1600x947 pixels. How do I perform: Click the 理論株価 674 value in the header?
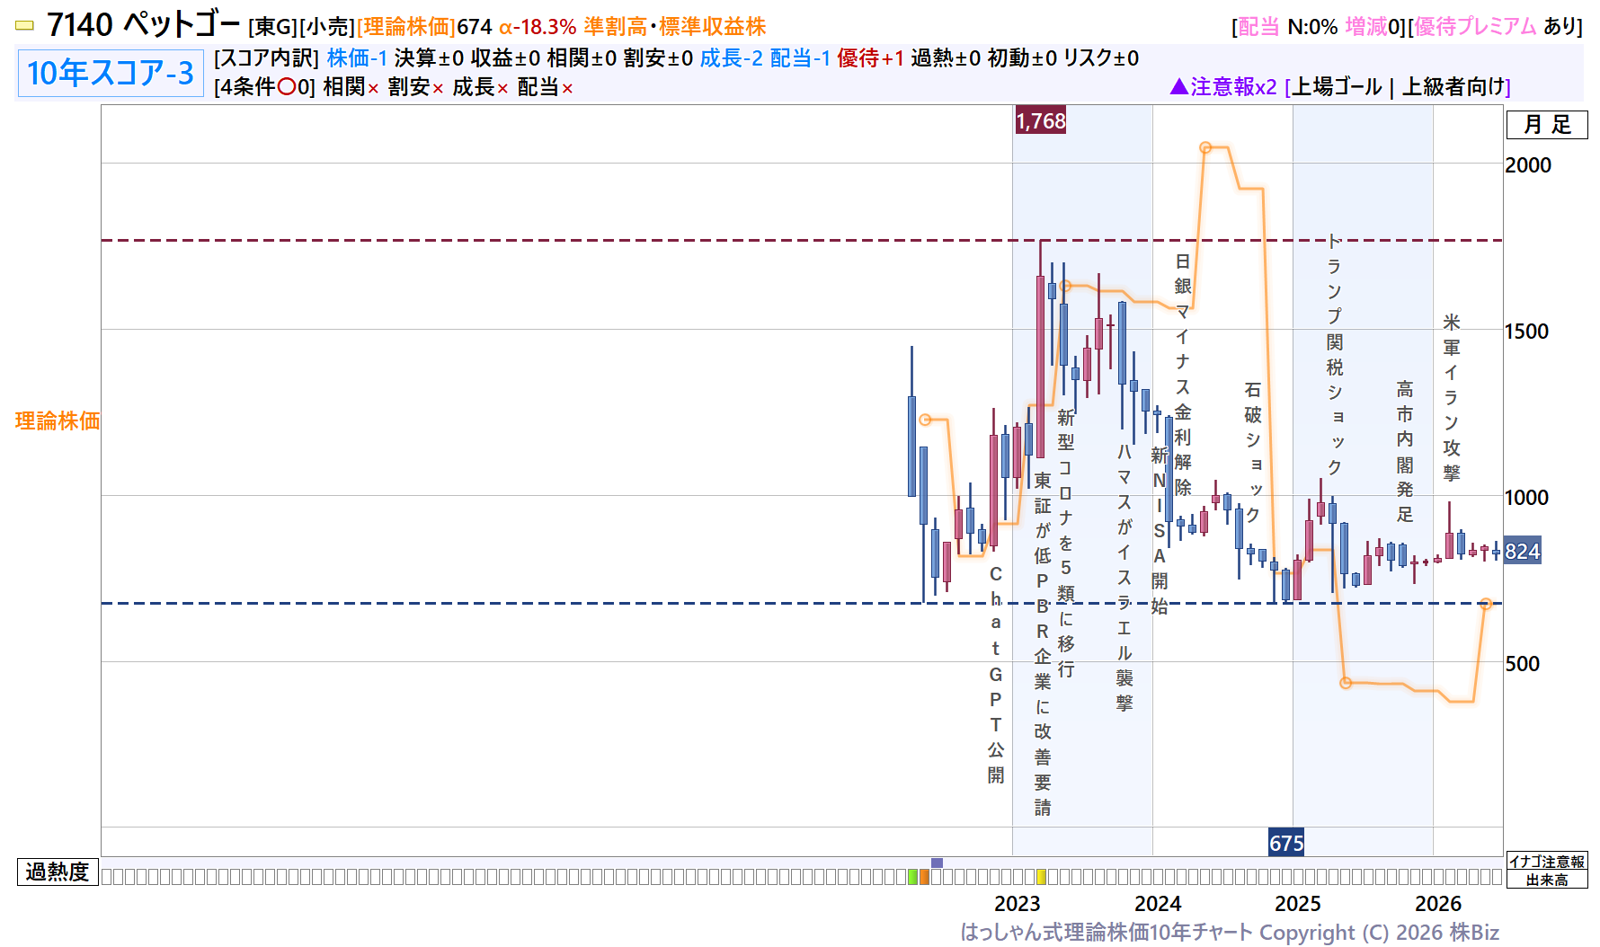coord(424,27)
